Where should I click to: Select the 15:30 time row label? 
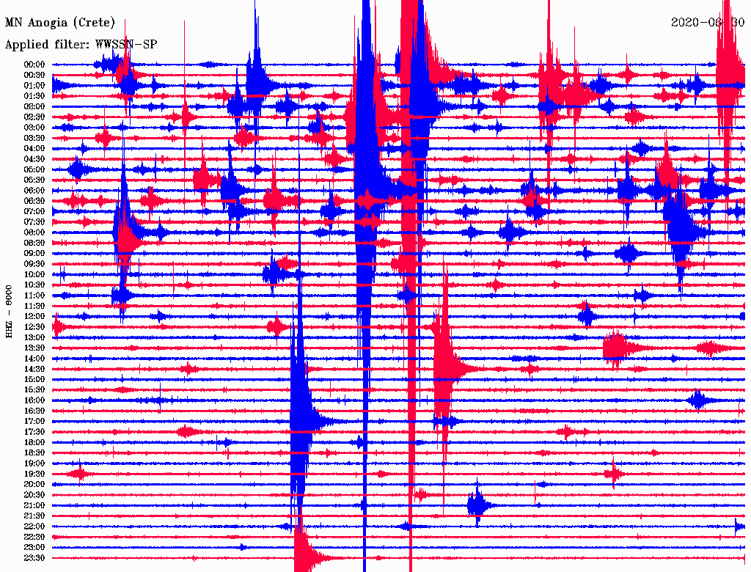click(x=34, y=390)
